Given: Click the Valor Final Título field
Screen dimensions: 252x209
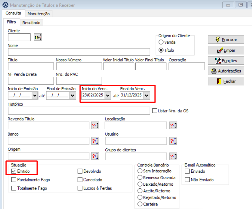Looking at the screenshot, I should tap(151, 66).
